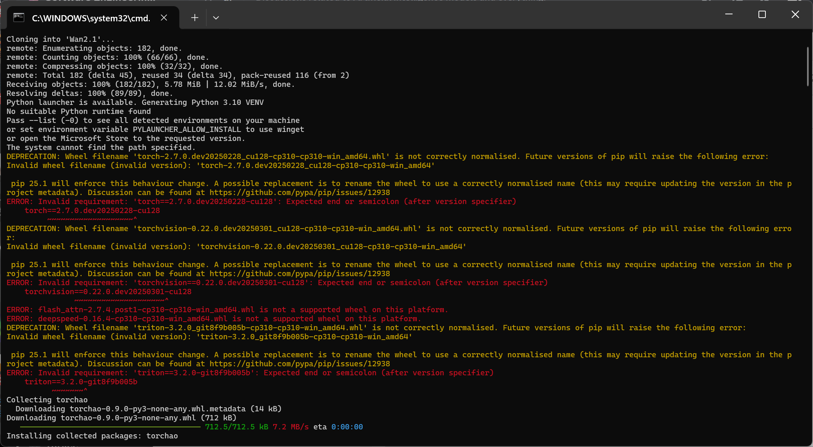
Task: Open pip issues link above the torchvision error
Action: pos(299,274)
